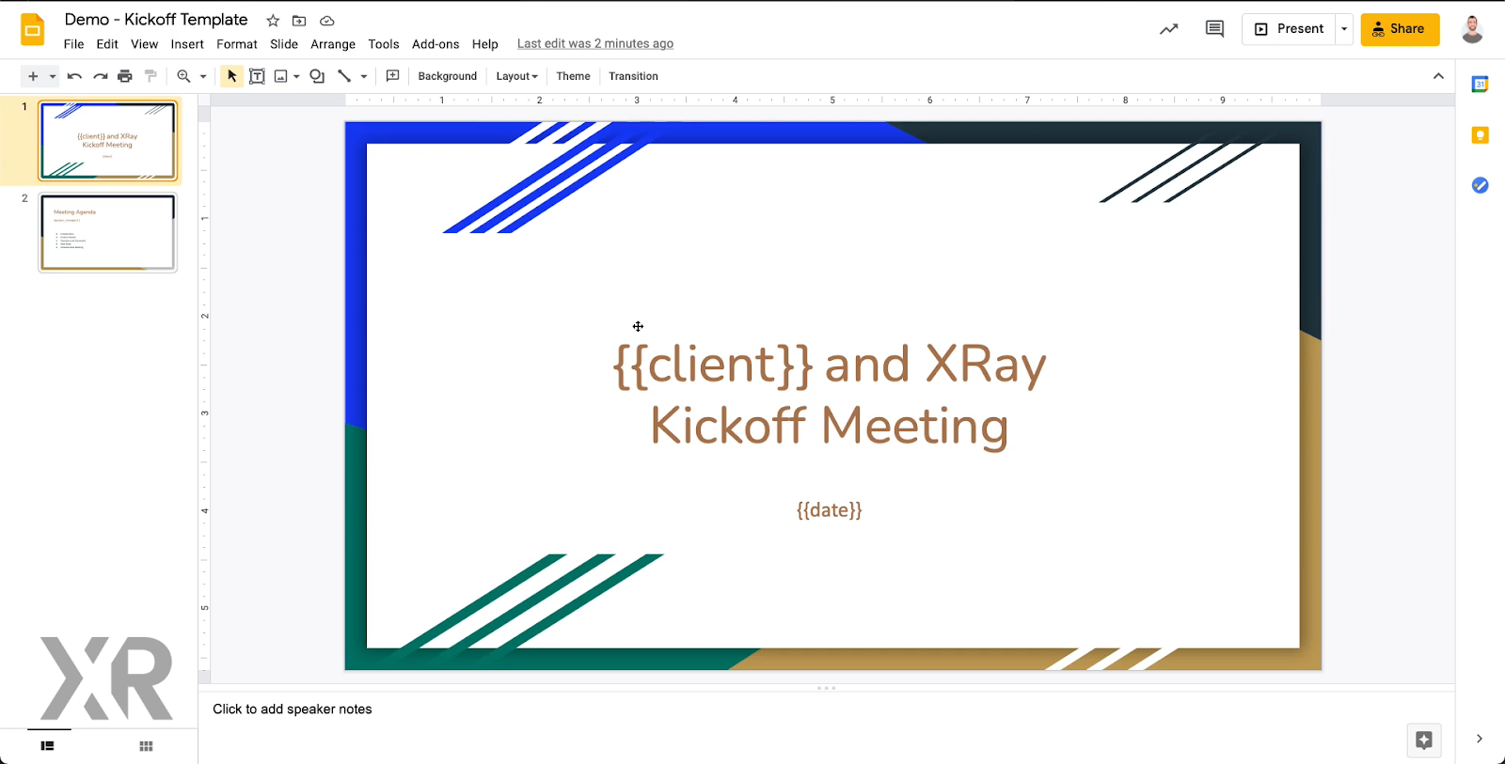
Task: View the activity dashboard trend icon
Action: coord(1169,29)
